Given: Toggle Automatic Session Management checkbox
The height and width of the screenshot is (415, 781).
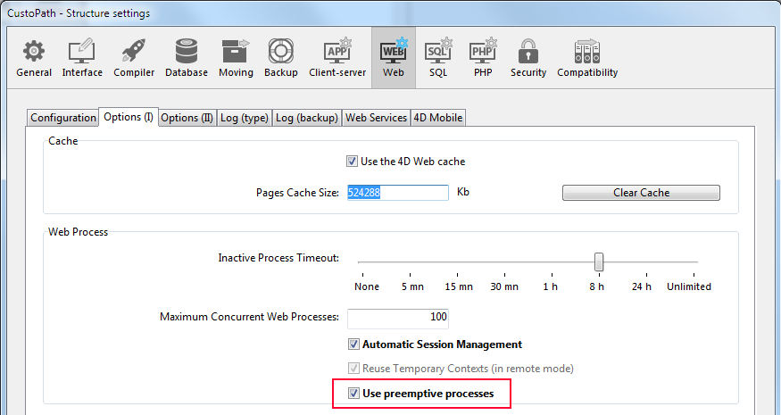Looking at the screenshot, I should click(x=353, y=344).
